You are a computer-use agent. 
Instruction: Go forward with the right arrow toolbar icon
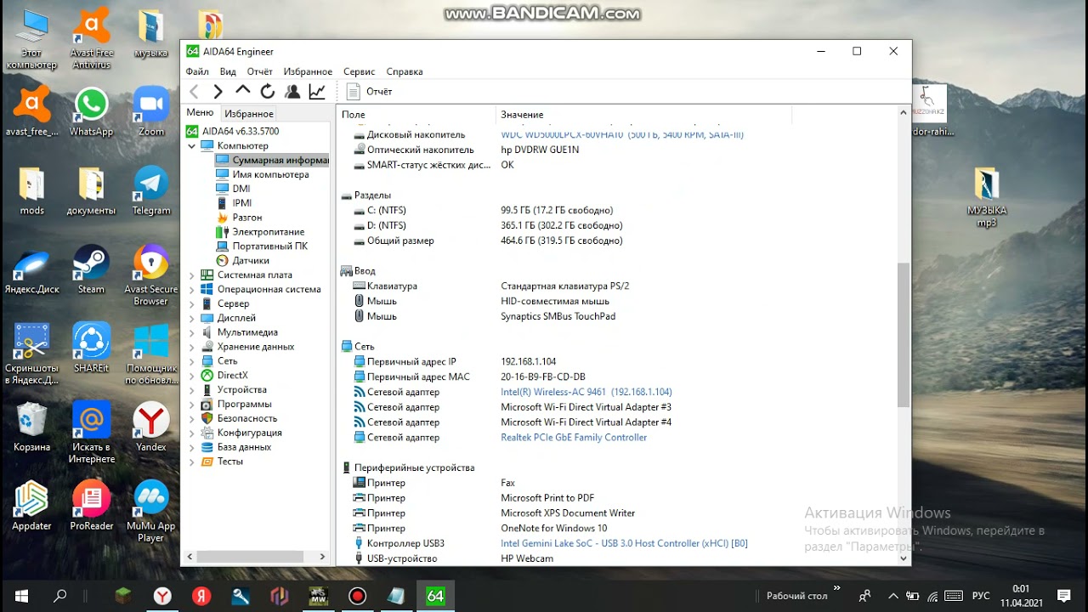coord(218,92)
